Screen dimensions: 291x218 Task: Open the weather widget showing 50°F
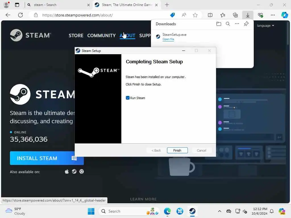pos(15,211)
